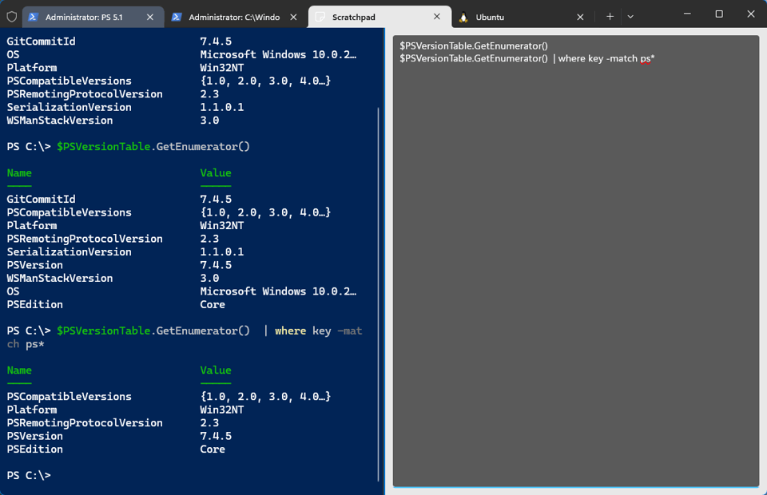Click inside the Scratchpad text area
The width and height of the screenshot is (767, 495).
pos(576,261)
